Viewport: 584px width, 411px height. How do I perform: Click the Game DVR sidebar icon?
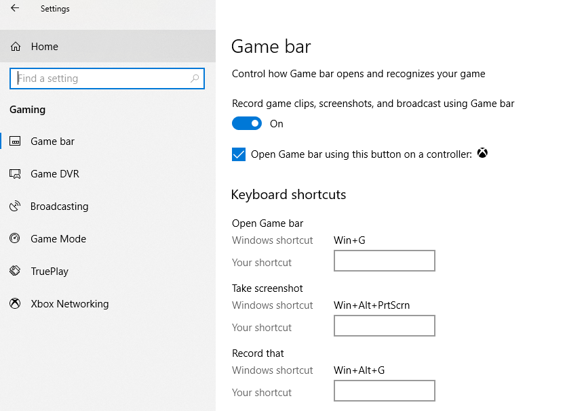(x=15, y=174)
